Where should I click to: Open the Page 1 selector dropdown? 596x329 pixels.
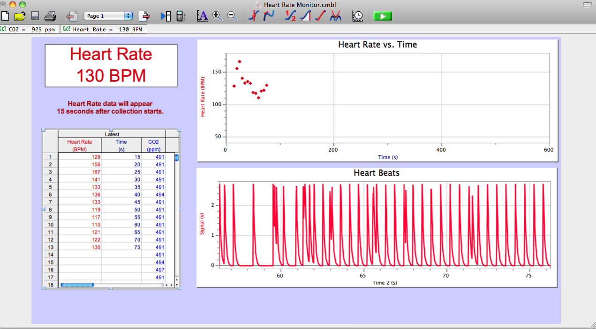click(108, 16)
